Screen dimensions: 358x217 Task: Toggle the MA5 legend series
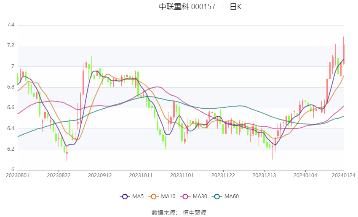click(132, 196)
